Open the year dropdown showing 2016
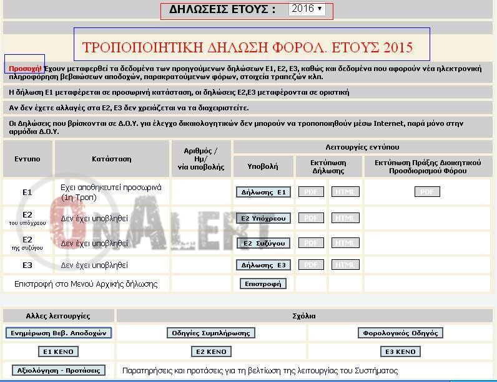Viewport: 497px width, 382px height. point(307,9)
